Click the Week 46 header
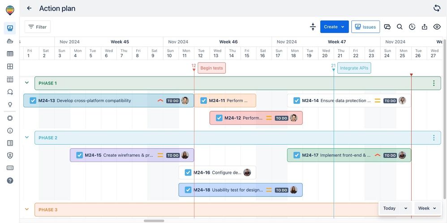This screenshot has width=447, height=223. tap(228, 42)
